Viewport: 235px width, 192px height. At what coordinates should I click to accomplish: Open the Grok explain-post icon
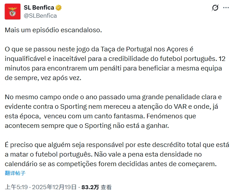pyautogui.click(x=215, y=8)
